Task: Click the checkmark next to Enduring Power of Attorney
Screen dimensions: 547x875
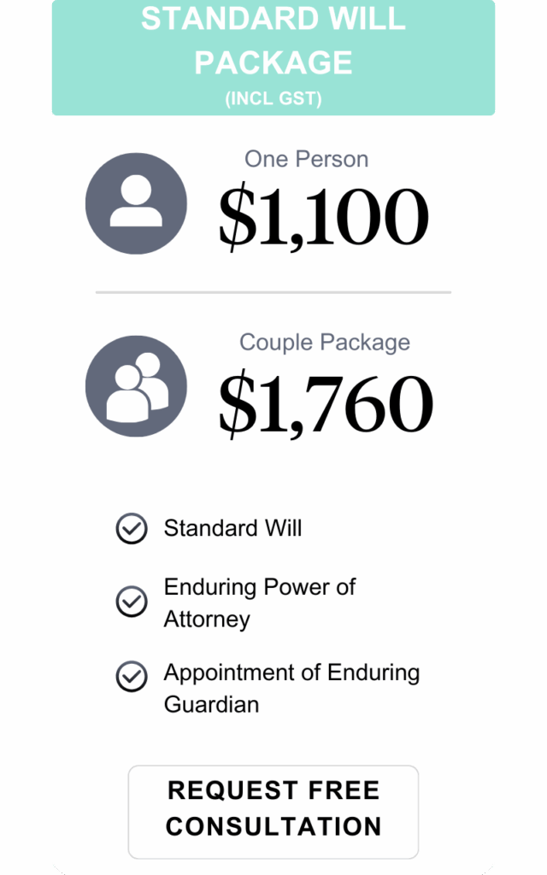Action: pyautogui.click(x=132, y=602)
